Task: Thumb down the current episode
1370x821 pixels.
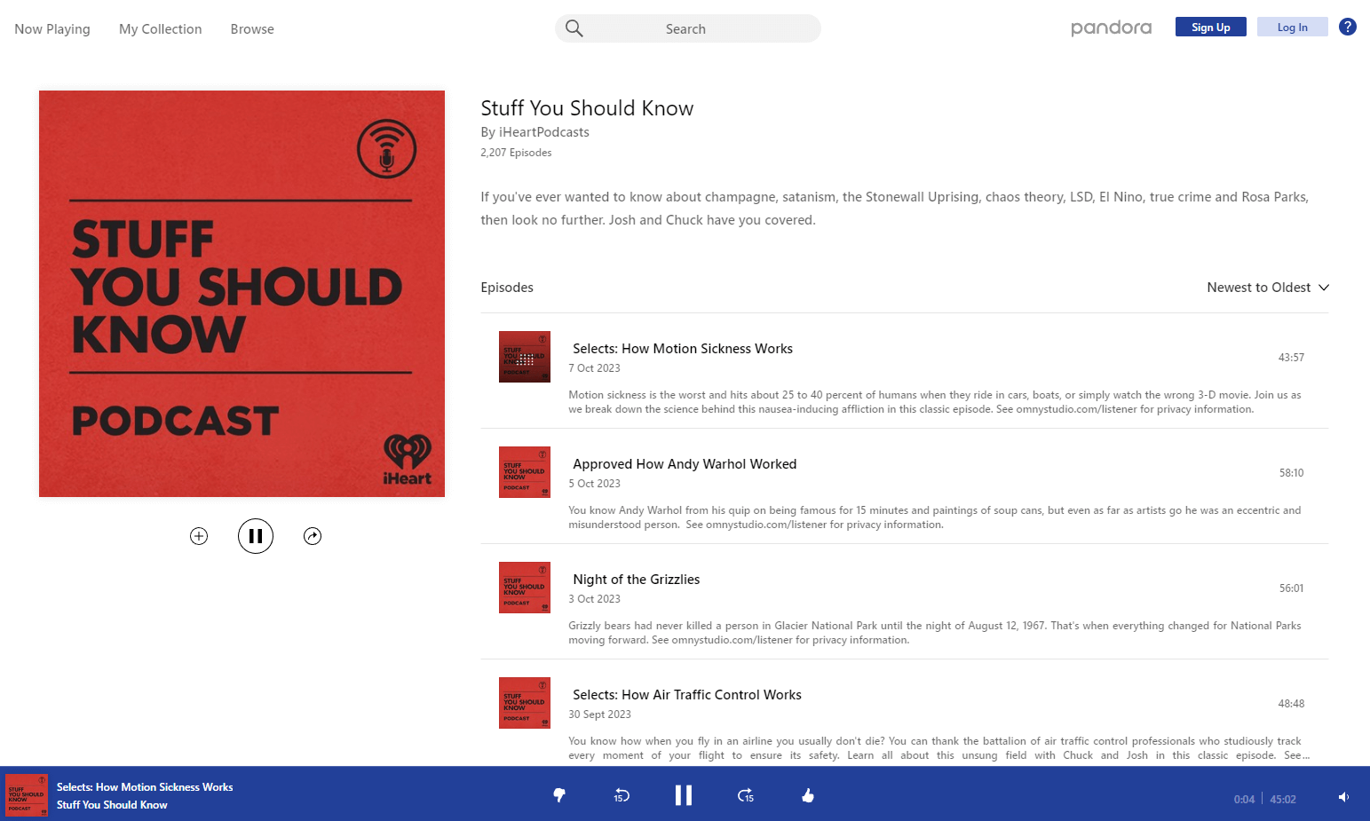Action: (559, 795)
